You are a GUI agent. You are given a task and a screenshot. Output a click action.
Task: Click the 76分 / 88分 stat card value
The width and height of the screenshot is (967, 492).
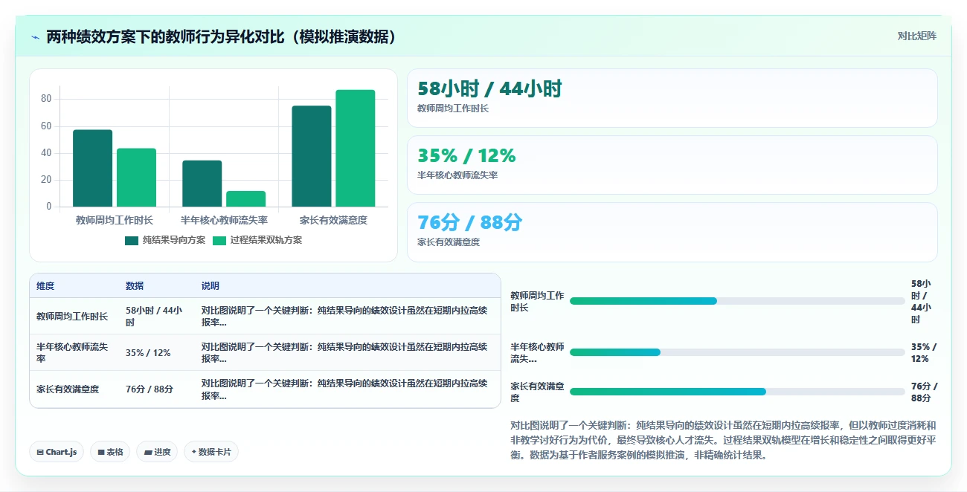click(470, 222)
